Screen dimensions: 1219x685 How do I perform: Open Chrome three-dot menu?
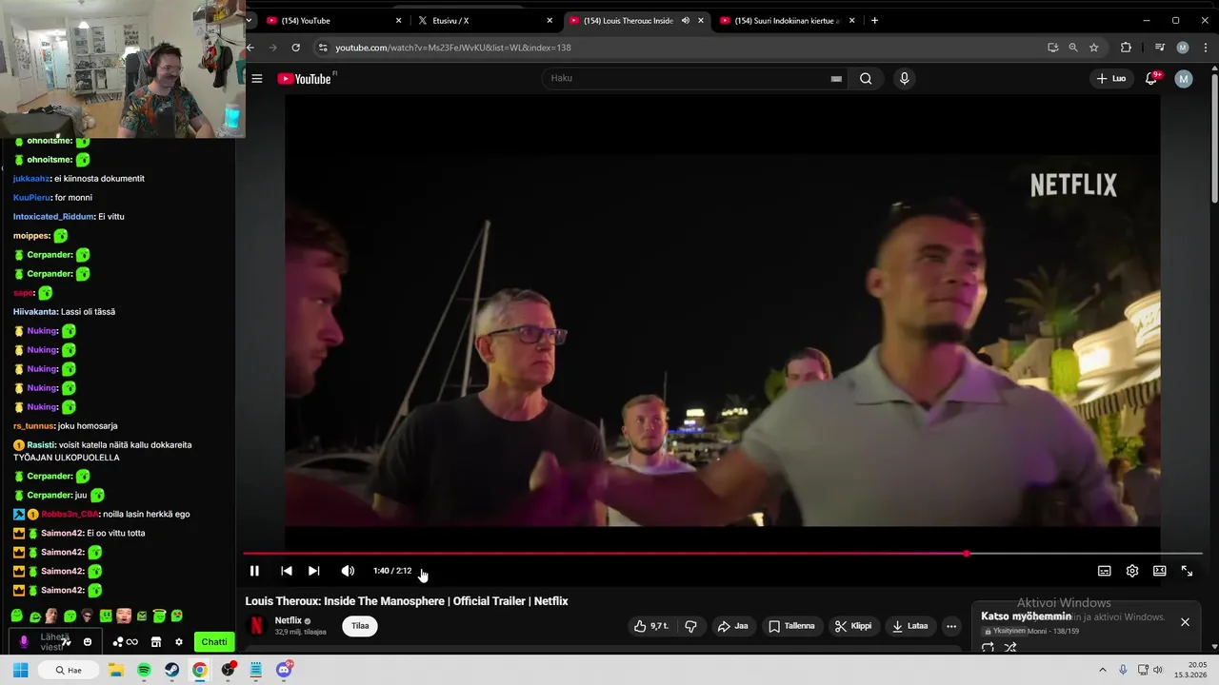pos(1205,48)
